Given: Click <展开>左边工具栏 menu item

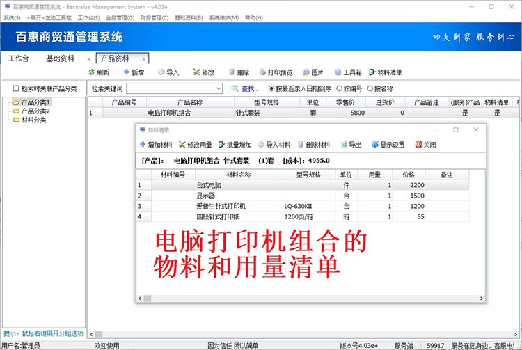Looking at the screenshot, I should 49,17.
